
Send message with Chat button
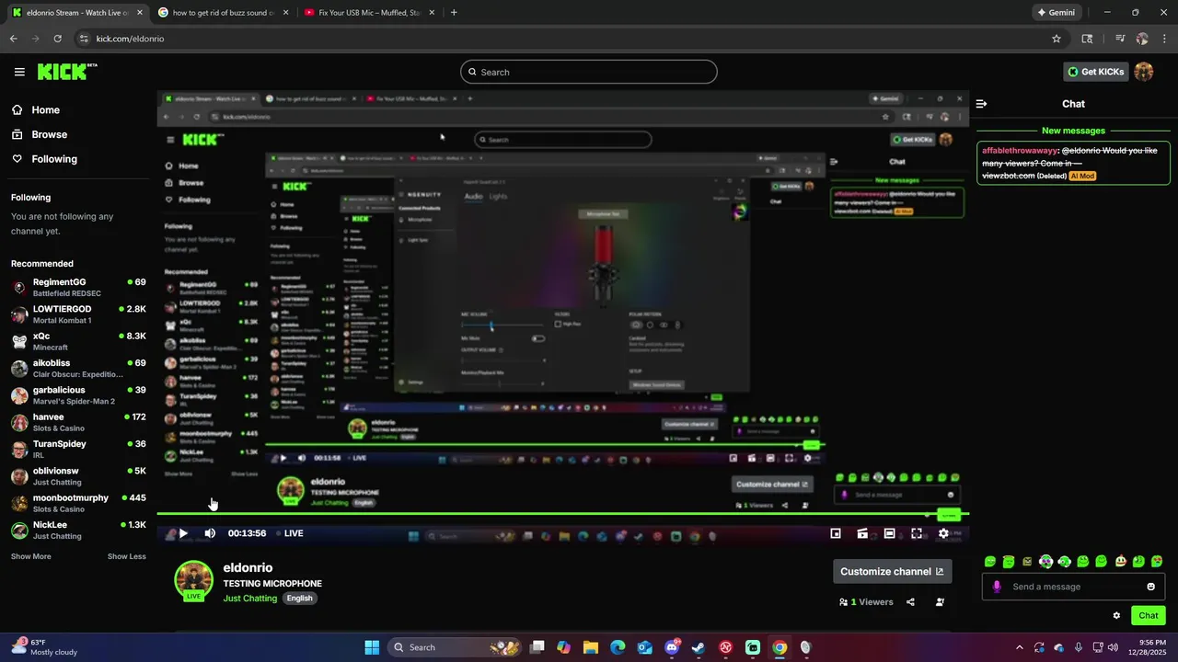click(1149, 616)
